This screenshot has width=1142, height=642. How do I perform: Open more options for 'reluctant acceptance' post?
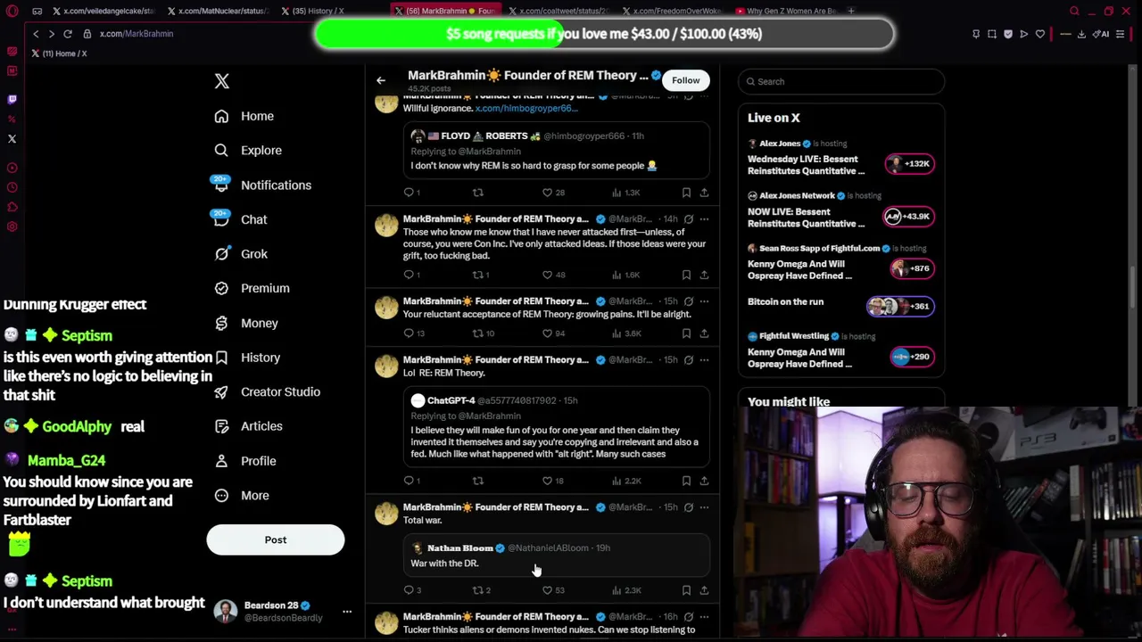(x=704, y=300)
